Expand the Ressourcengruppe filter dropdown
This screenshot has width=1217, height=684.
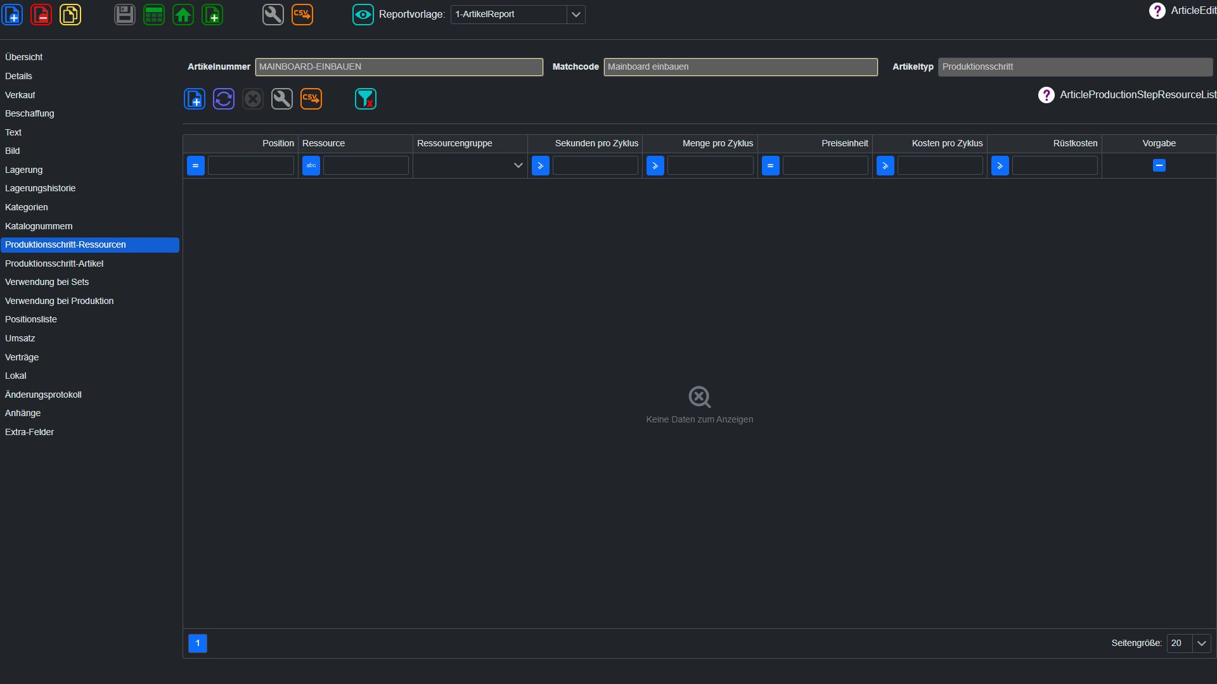[x=518, y=165]
